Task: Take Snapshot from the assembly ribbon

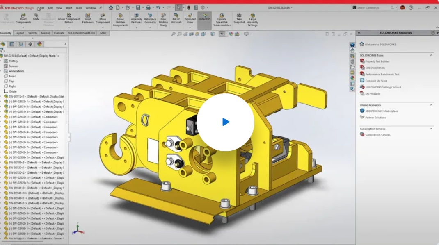Action: pyautogui.click(x=239, y=19)
